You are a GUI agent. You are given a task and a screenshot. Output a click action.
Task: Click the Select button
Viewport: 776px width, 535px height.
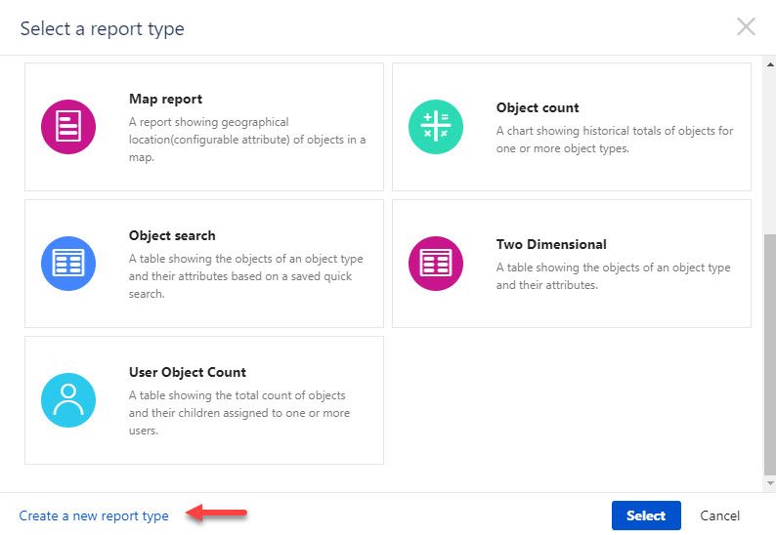(x=646, y=515)
